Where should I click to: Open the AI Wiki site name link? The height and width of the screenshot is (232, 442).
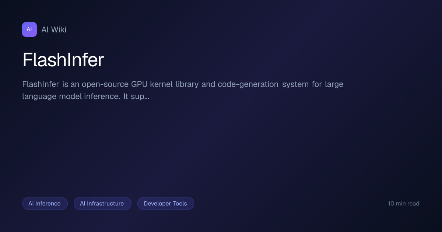point(54,30)
